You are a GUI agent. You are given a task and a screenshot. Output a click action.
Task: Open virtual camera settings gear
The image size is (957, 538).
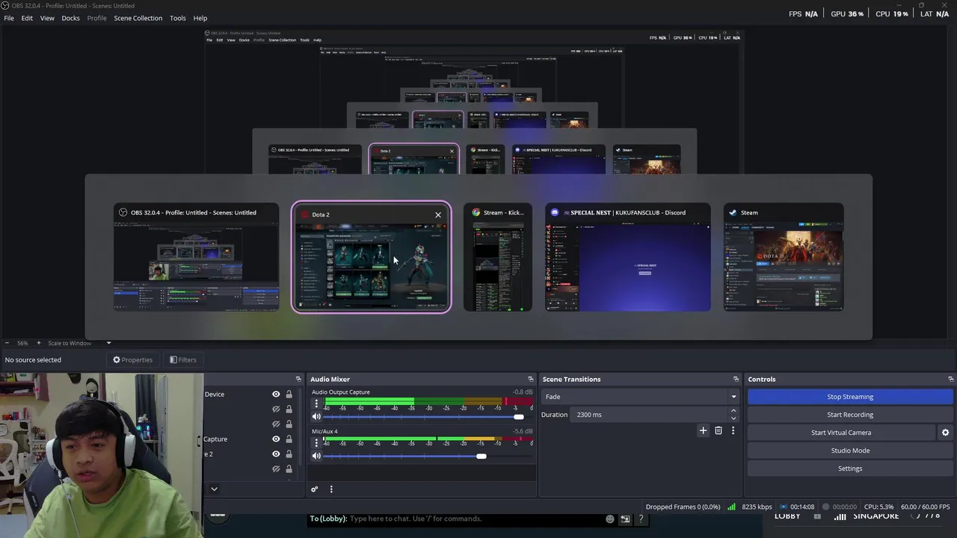[x=945, y=433]
